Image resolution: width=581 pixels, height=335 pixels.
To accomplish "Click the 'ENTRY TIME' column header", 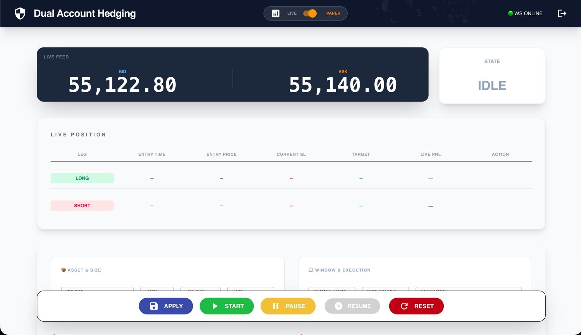I will [152, 154].
